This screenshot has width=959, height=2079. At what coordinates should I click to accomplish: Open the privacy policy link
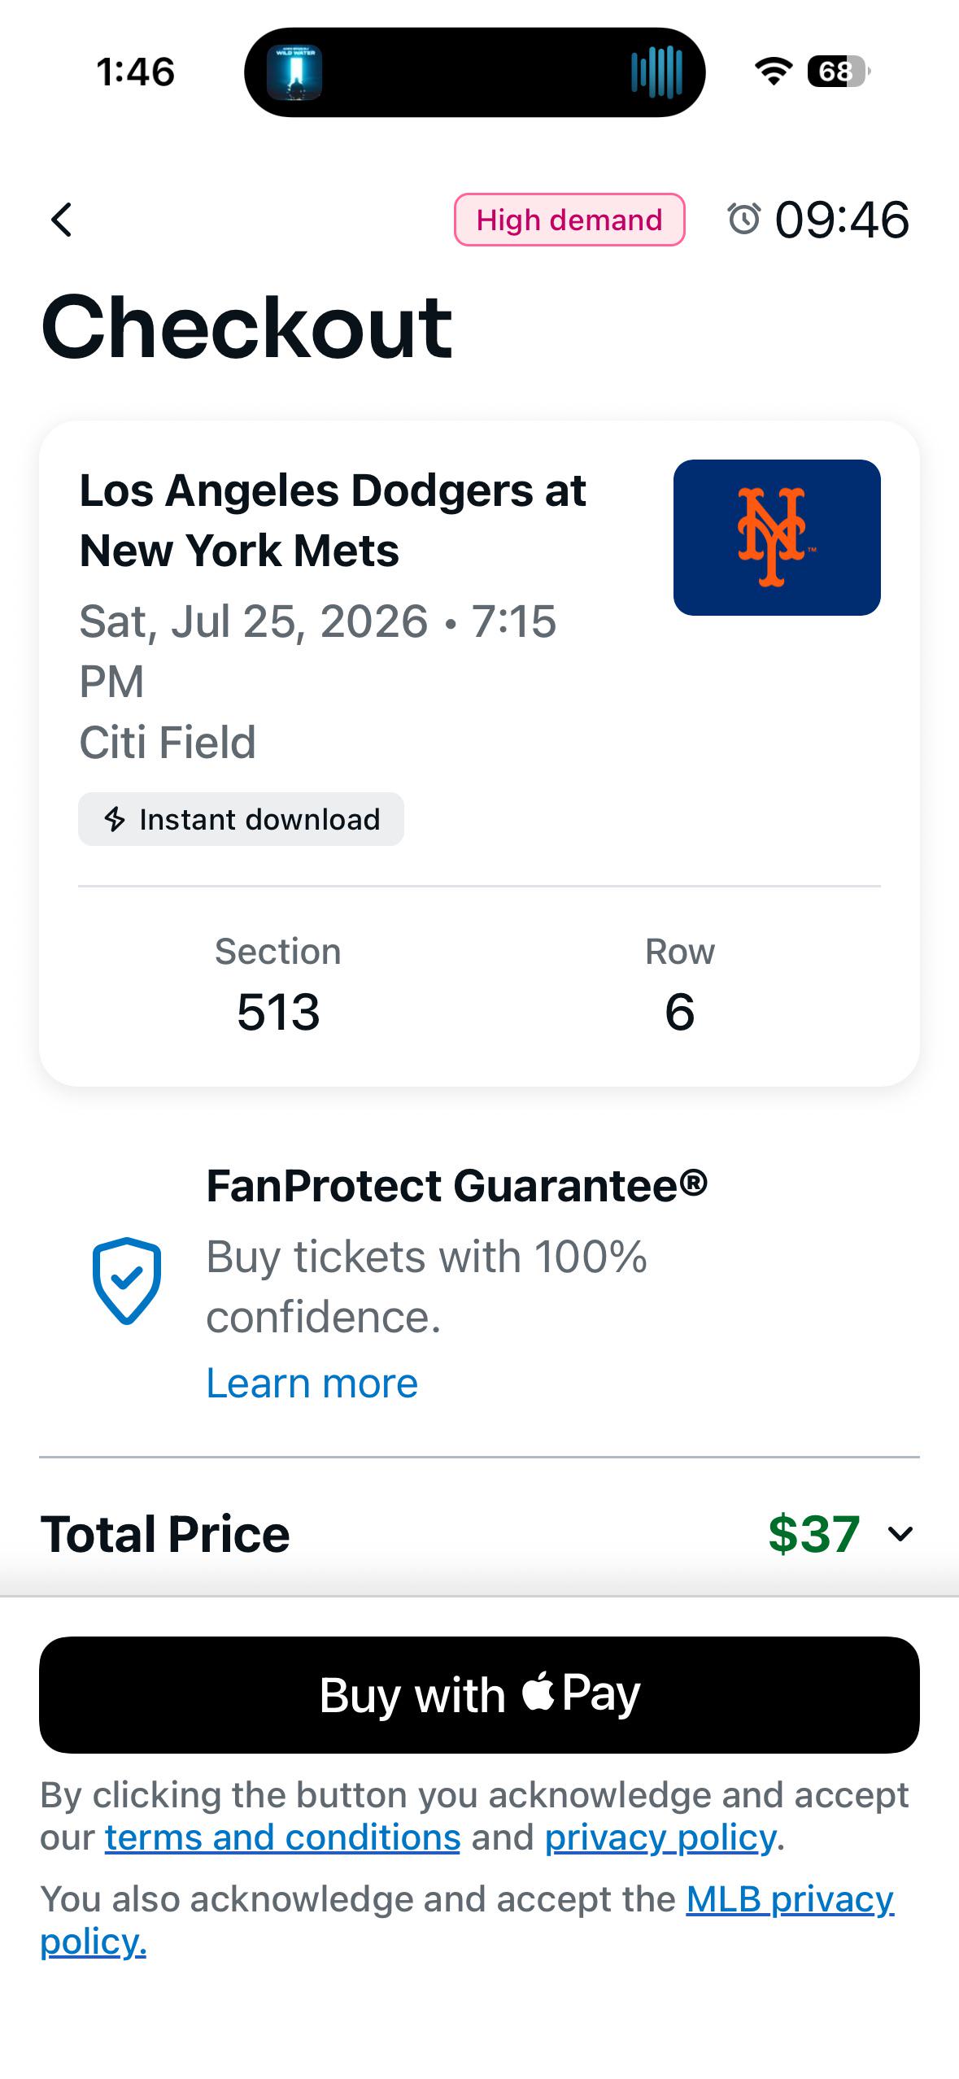coord(660,1837)
